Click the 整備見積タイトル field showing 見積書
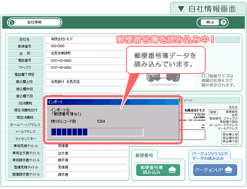This screenshot has width=247, height=189. (x=86, y=167)
